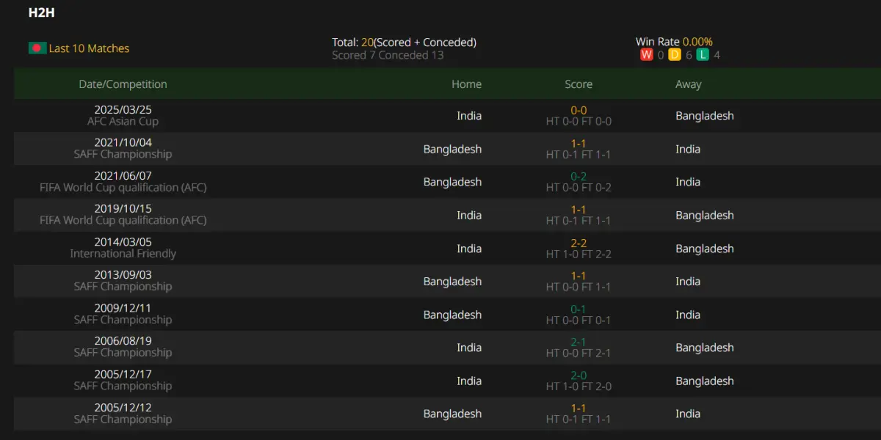Select the 0-0 score from the AFC Asian Cup match
The width and height of the screenshot is (881, 440).
tap(579, 109)
